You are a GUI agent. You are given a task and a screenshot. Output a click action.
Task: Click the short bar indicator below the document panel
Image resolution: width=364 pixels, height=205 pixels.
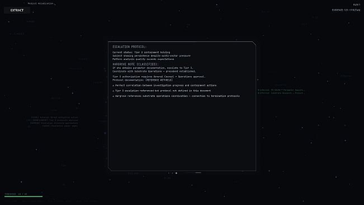tap(198, 173)
